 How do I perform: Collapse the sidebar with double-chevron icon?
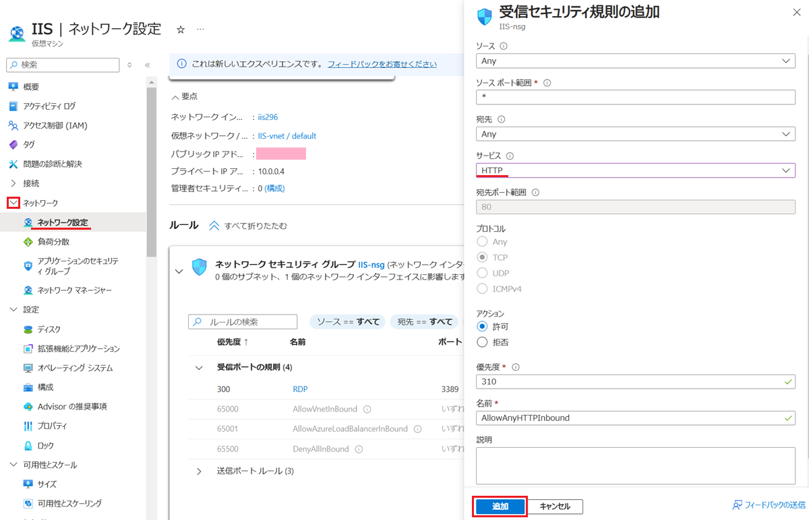(x=147, y=65)
